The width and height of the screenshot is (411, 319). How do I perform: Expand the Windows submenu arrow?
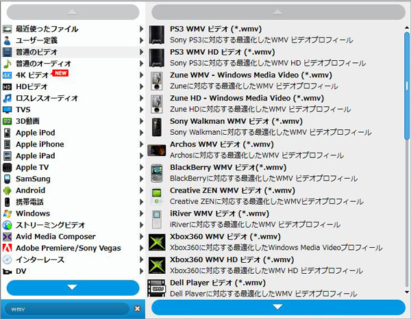141,214
